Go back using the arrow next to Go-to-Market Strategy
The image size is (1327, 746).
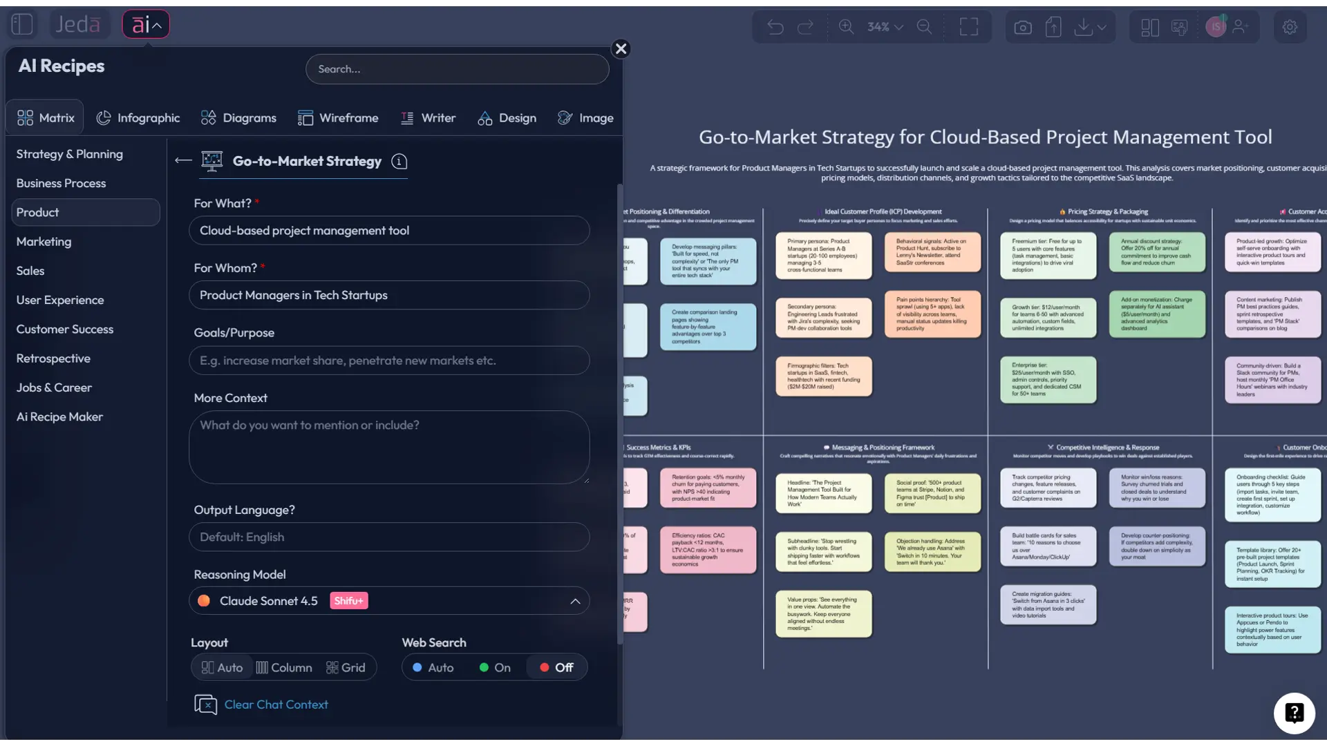click(182, 160)
